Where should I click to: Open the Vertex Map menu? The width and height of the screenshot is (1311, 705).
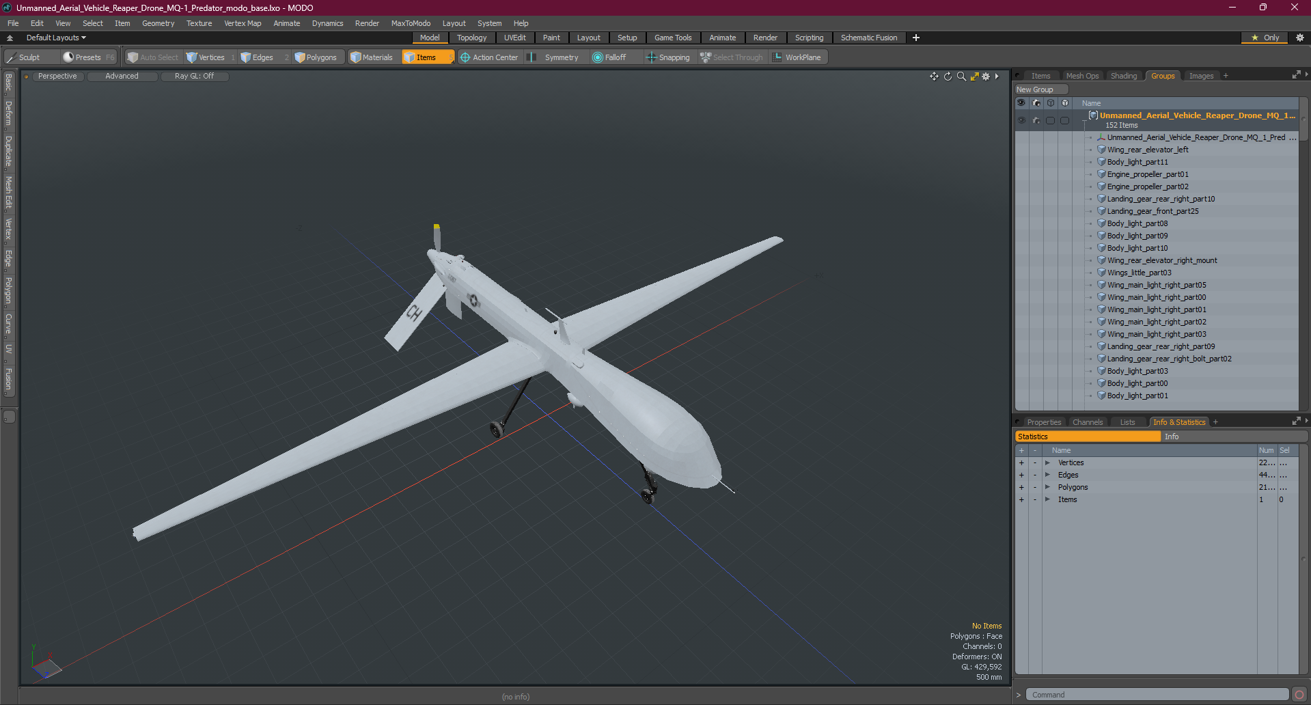243,23
